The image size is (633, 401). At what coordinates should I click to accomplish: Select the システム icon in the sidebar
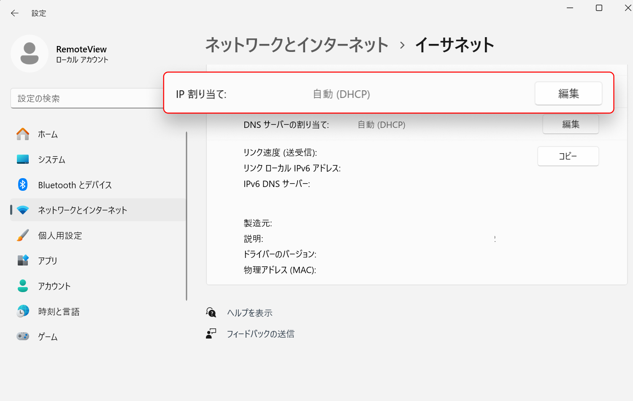click(x=22, y=160)
